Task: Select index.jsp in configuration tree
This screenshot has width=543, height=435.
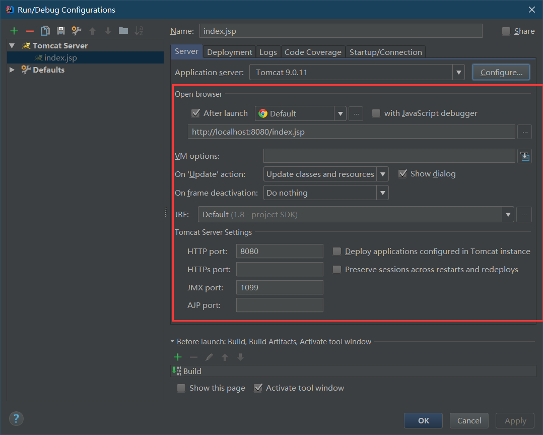Action: click(85, 57)
